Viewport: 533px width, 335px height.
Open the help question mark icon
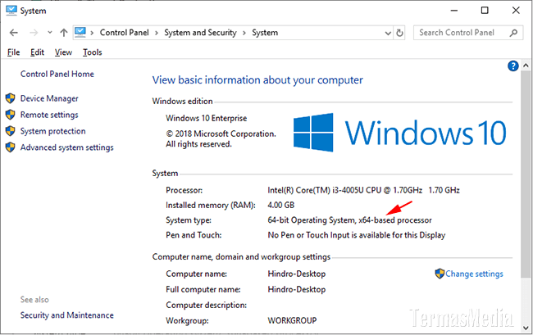click(x=513, y=66)
